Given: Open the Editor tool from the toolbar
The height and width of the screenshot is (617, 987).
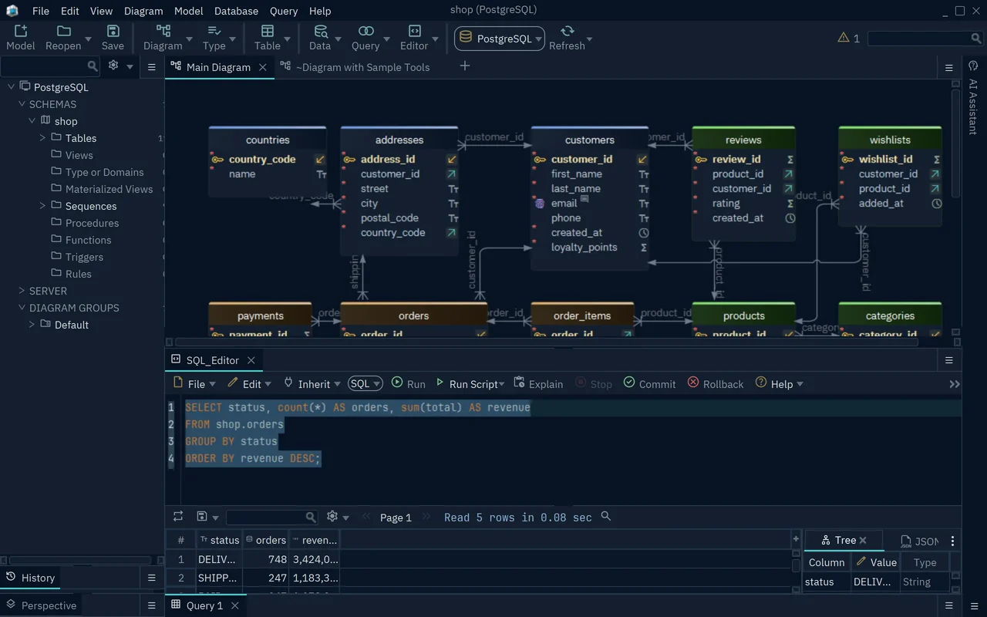Looking at the screenshot, I should 414,37.
